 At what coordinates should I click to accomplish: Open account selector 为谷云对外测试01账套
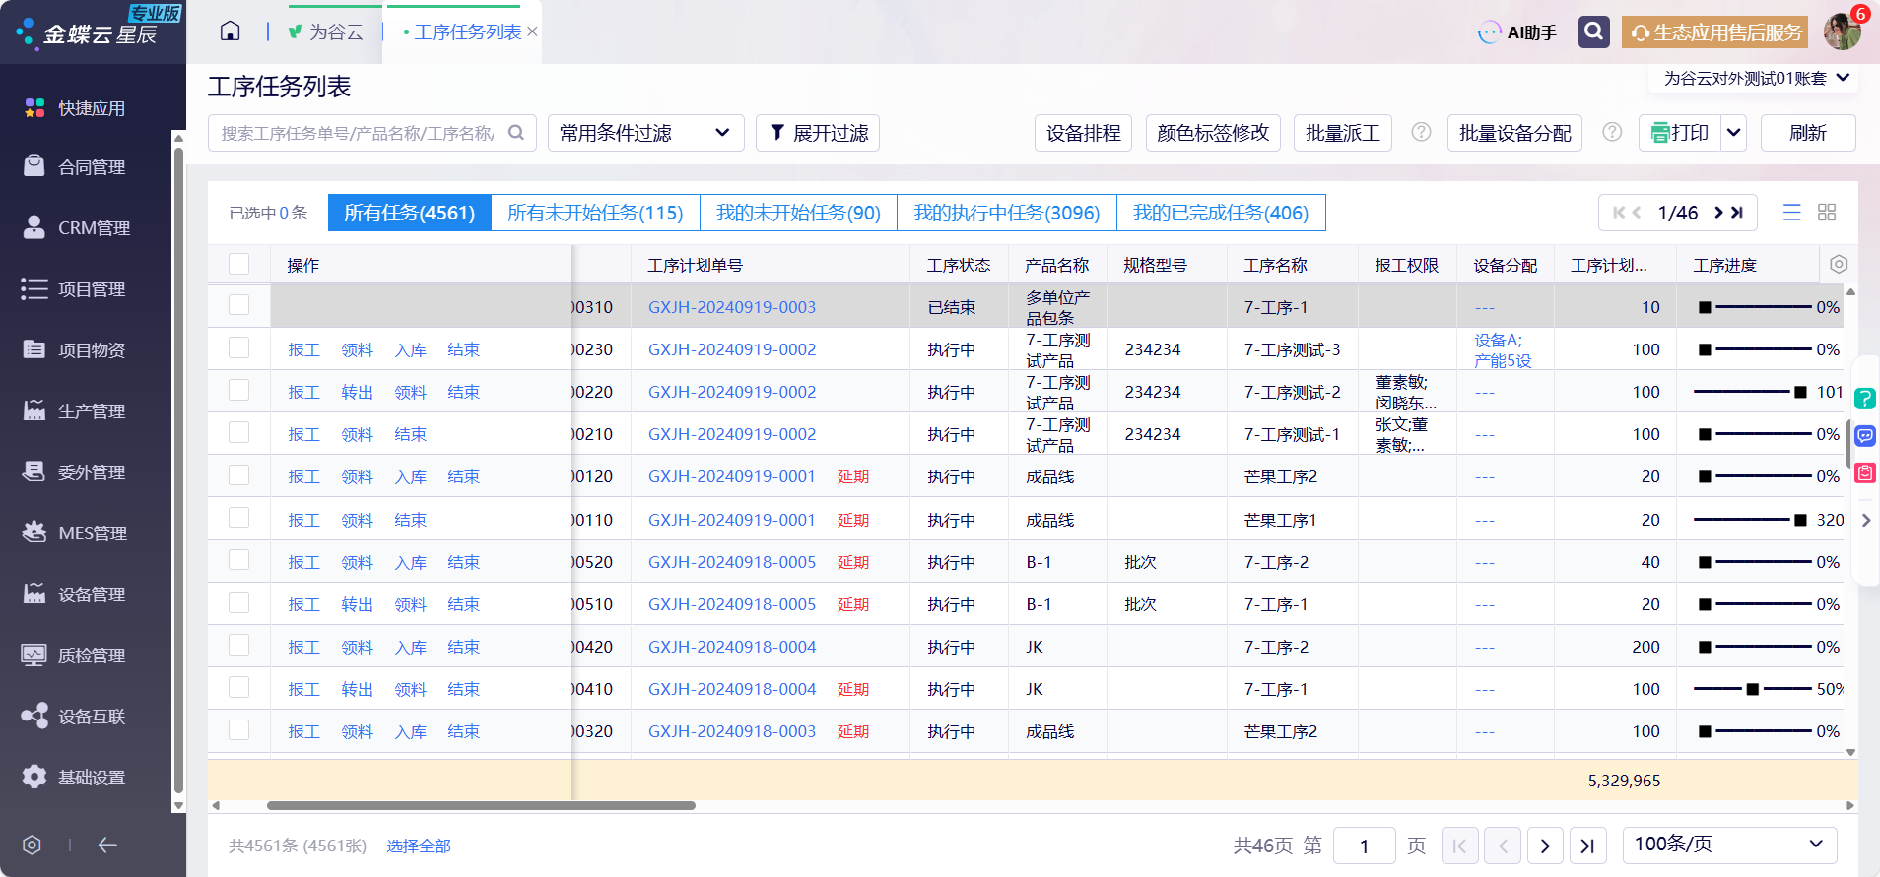[1756, 78]
